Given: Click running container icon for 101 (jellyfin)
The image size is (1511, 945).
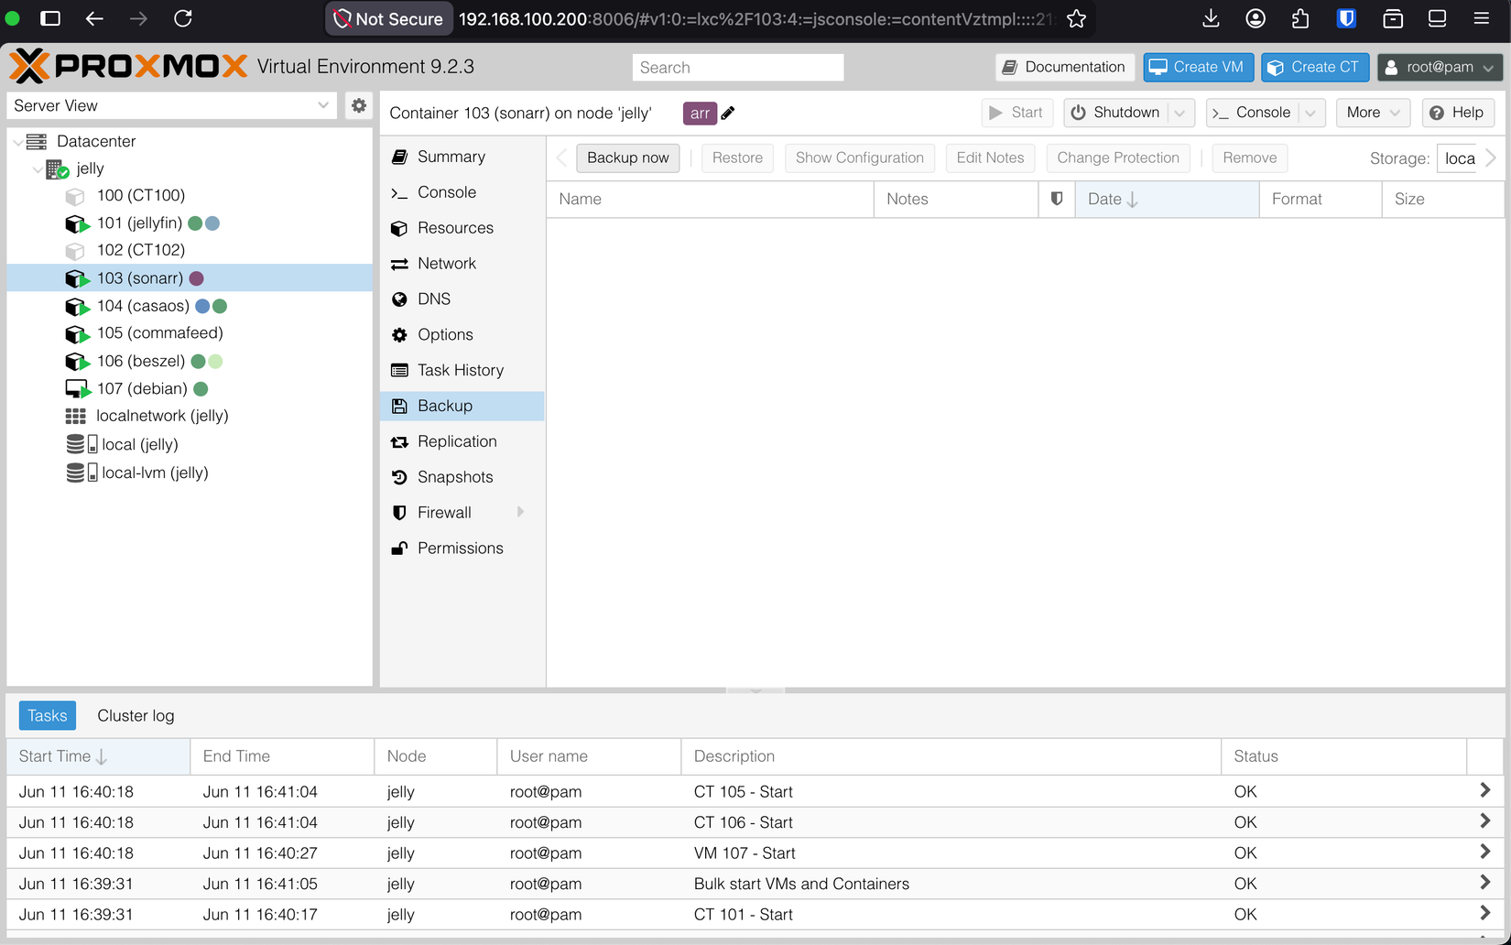Looking at the screenshot, I should point(77,223).
